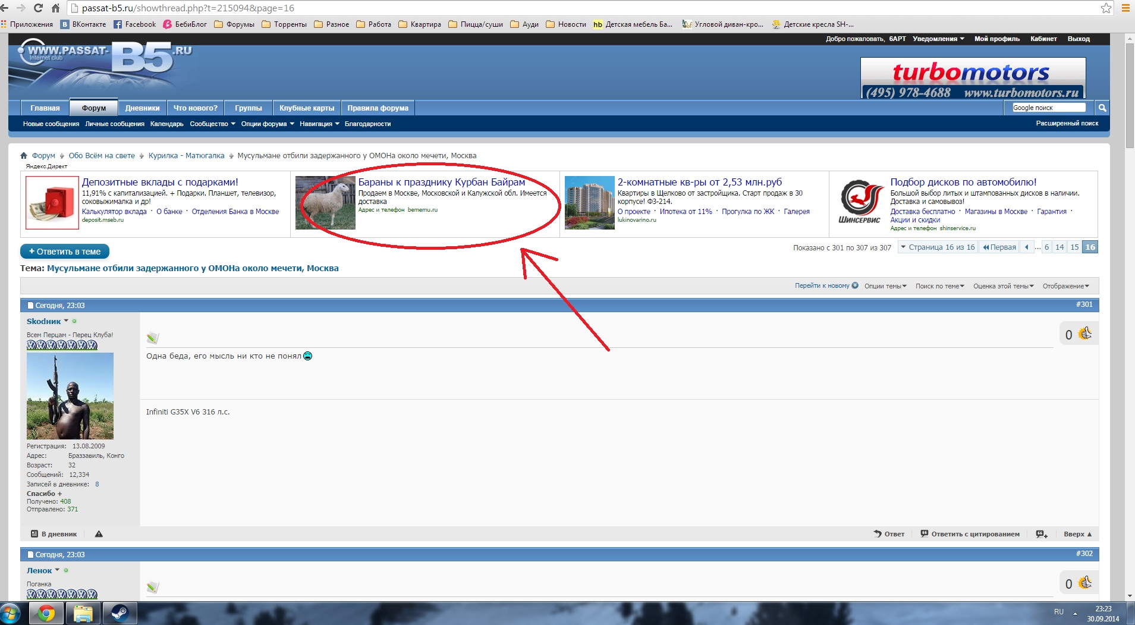Click the Курилка - Матюгалка breadcrumb
Image resolution: width=1135 pixels, height=625 pixels.
point(187,156)
